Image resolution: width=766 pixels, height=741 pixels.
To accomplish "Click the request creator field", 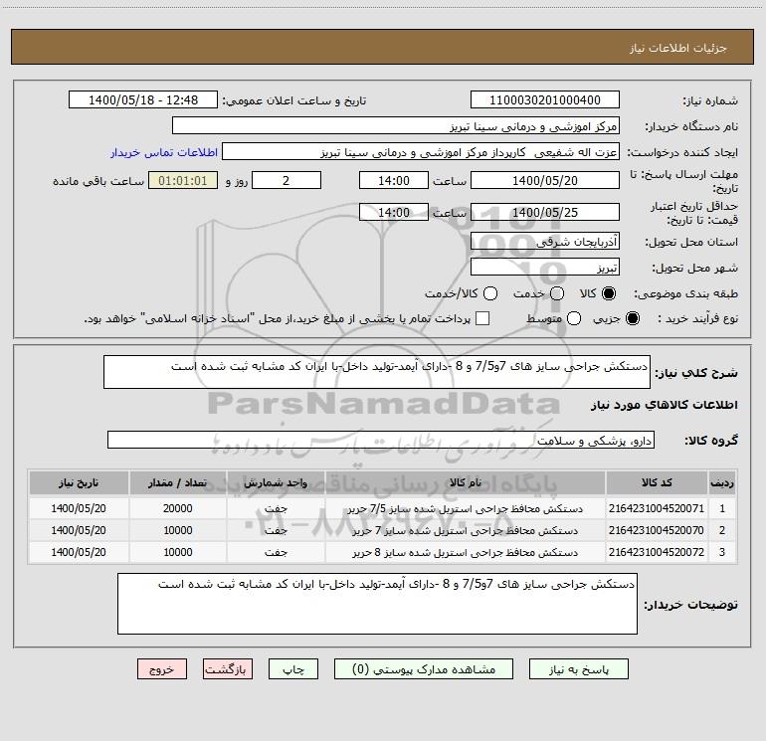I will click(x=421, y=151).
